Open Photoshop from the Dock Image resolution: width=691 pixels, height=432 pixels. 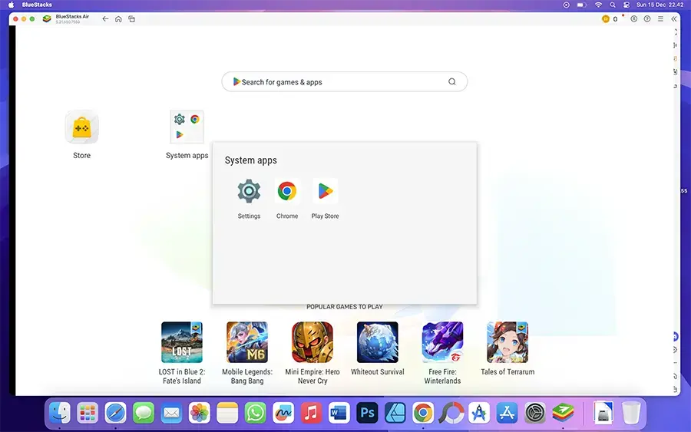coord(367,413)
